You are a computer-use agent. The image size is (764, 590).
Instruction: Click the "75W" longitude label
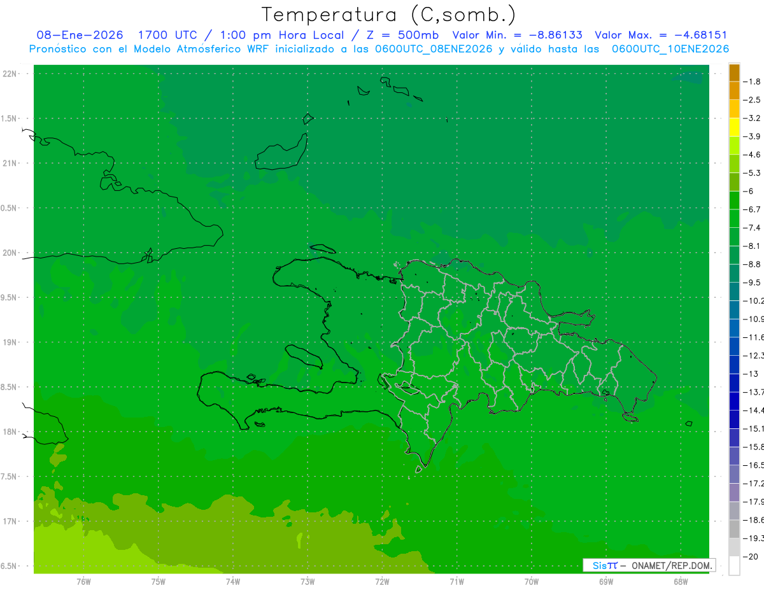tap(159, 581)
